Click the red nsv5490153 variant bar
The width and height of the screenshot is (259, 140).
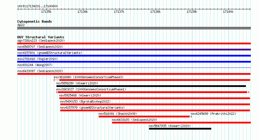coord(155,104)
